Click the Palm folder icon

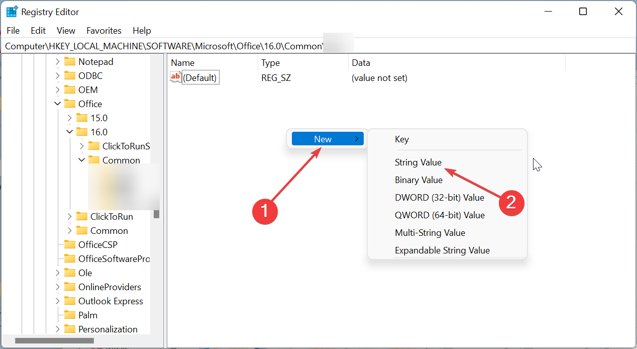click(70, 315)
